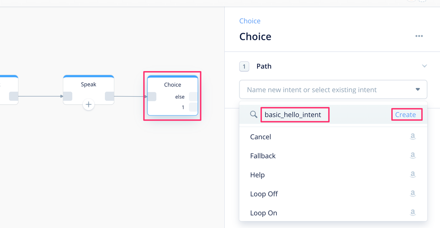
Task: Click the Choice breadcrumb link
Action: pyautogui.click(x=250, y=21)
